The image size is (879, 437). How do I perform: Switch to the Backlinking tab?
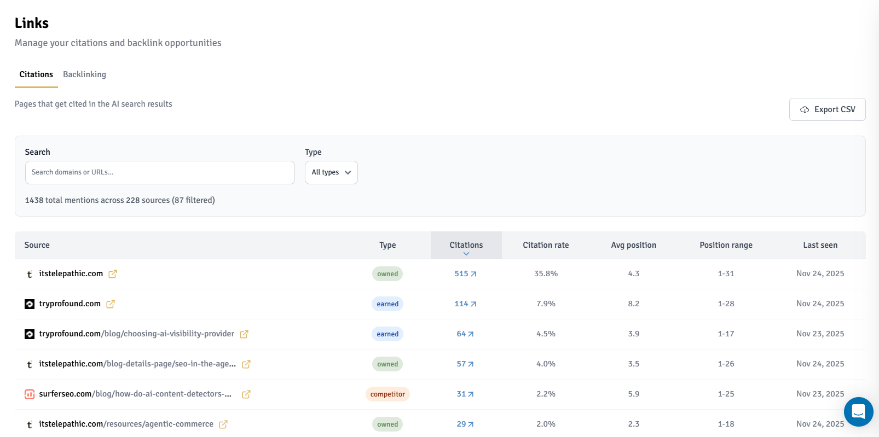coord(84,74)
